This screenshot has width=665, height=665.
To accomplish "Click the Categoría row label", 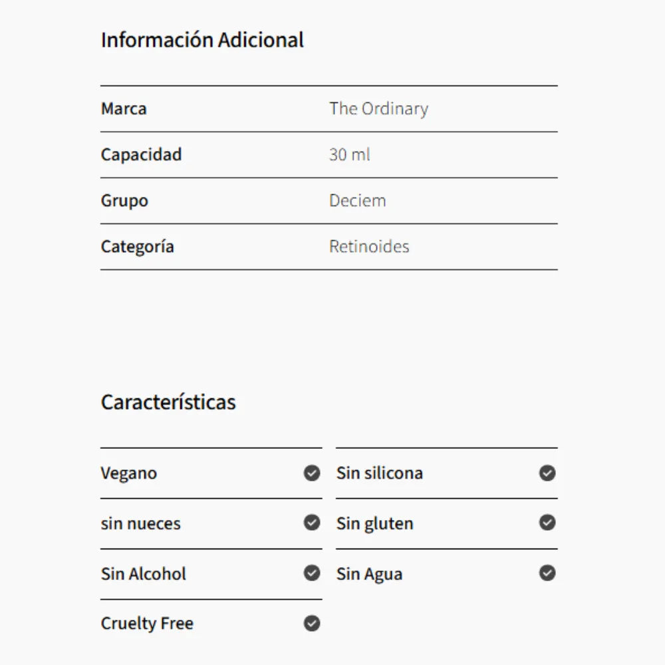I will 137,247.
